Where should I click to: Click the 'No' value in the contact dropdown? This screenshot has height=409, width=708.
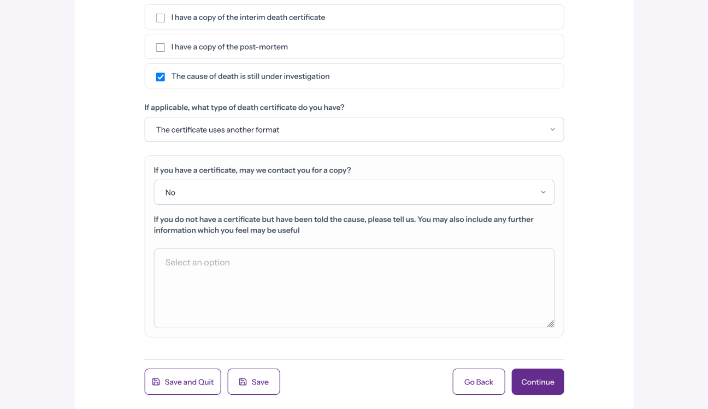coord(170,192)
